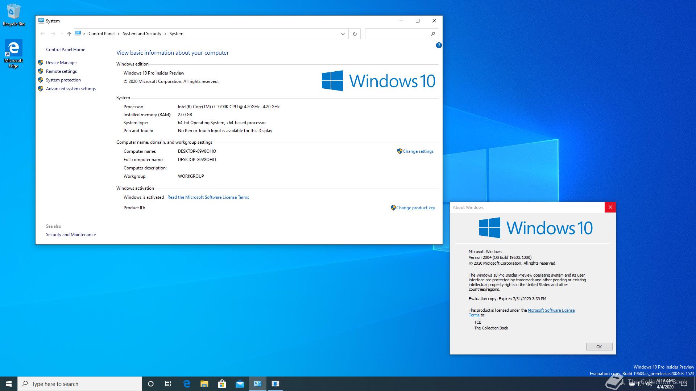Click the computer icon in address bar
The width and height of the screenshot is (696, 391).
pos(78,33)
